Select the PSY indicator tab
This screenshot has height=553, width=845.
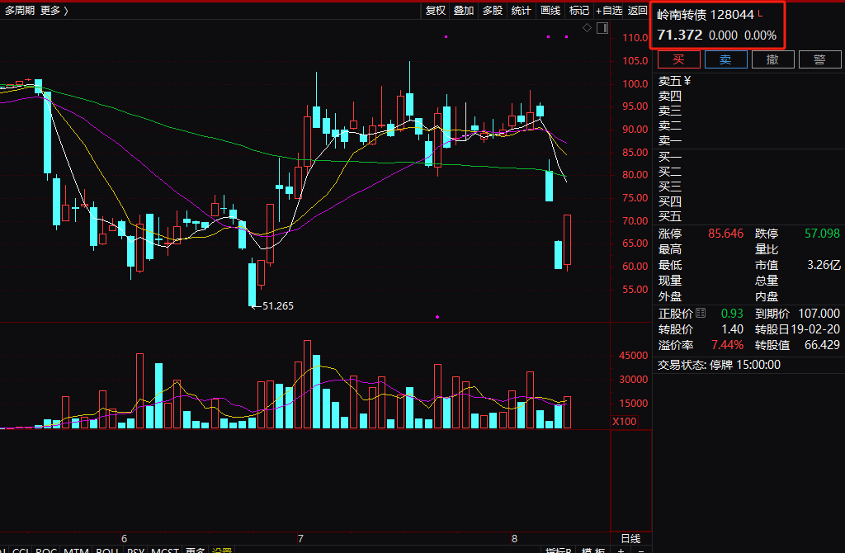click(x=135, y=550)
